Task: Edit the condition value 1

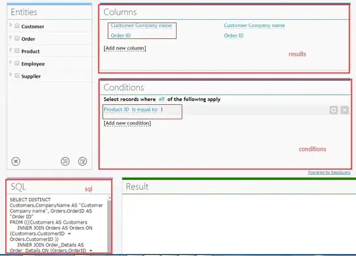Action: pos(162,110)
